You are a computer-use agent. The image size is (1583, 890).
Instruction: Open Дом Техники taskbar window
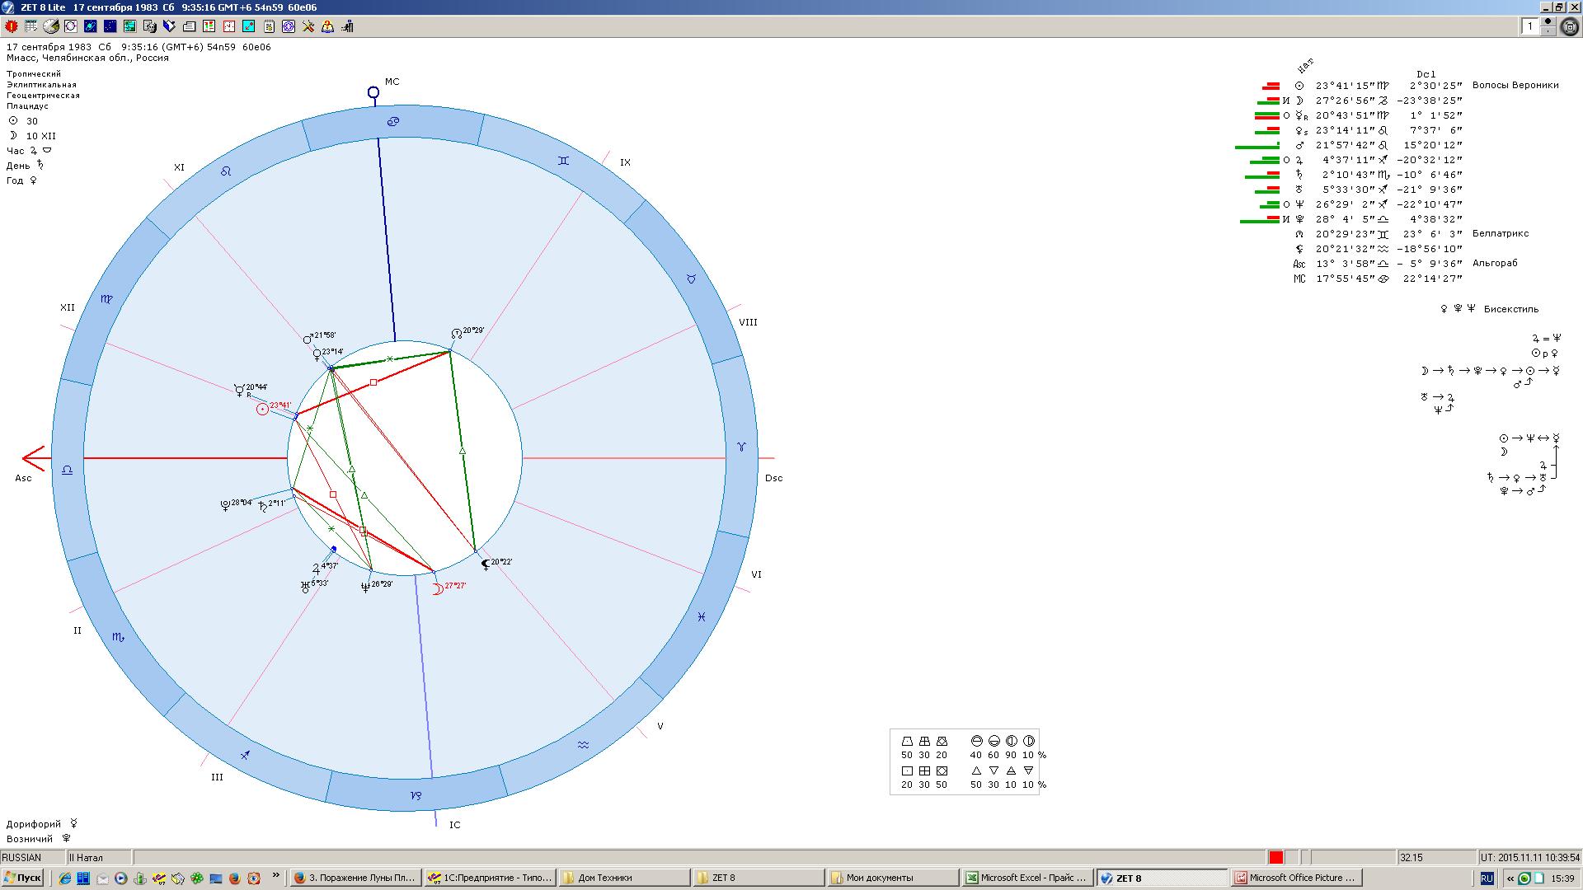624,878
